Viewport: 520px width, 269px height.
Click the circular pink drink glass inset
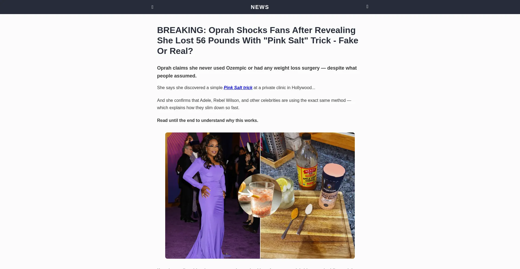[x=260, y=196]
